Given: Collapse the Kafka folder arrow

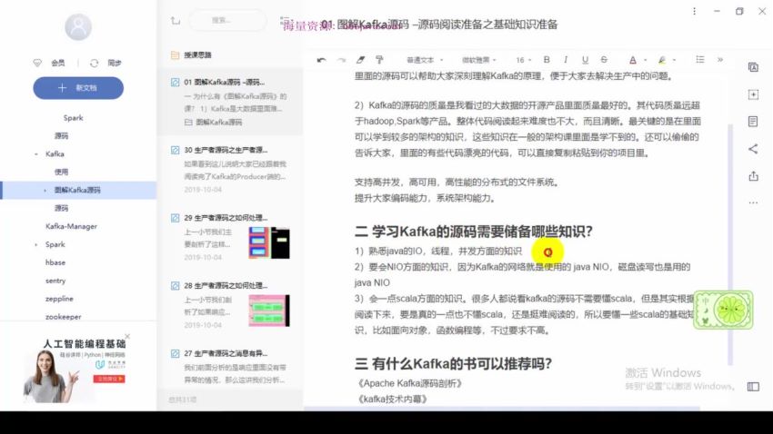Looking at the screenshot, I should (x=36, y=154).
